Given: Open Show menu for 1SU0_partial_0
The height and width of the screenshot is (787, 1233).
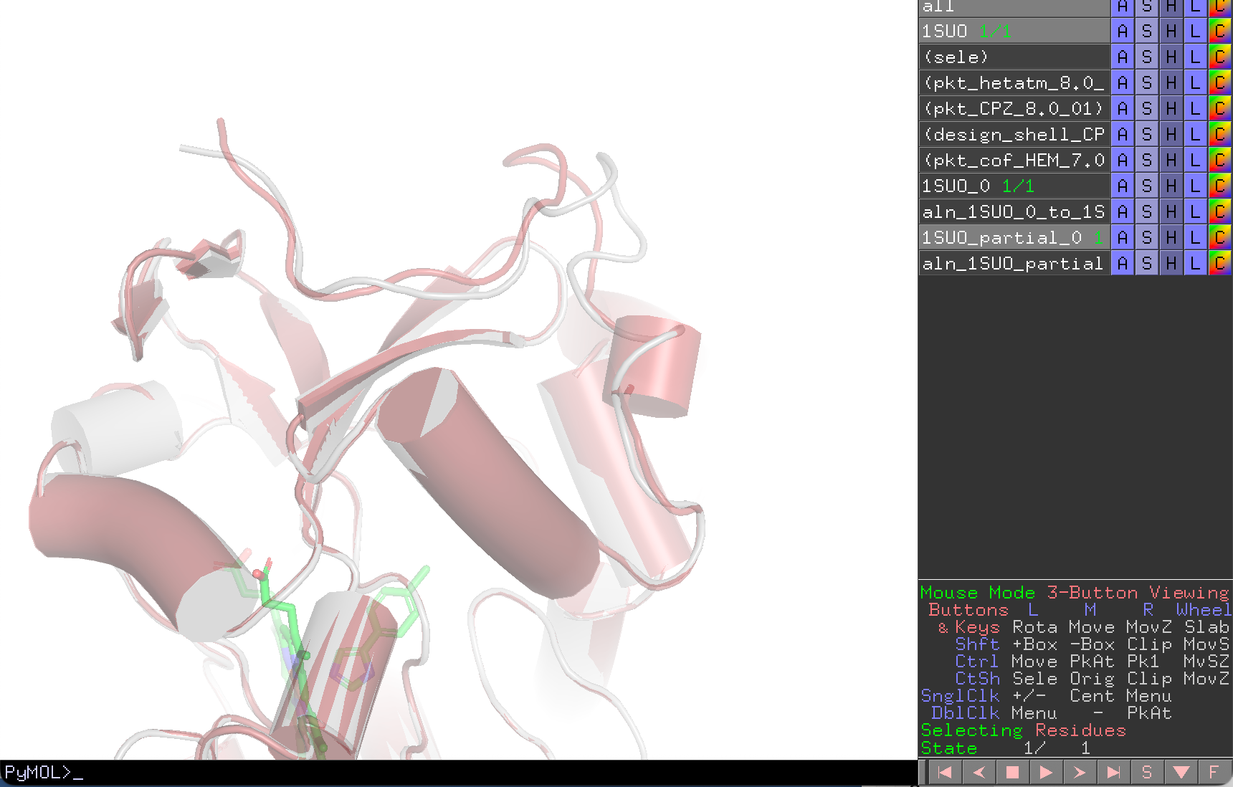Looking at the screenshot, I should (x=1147, y=237).
